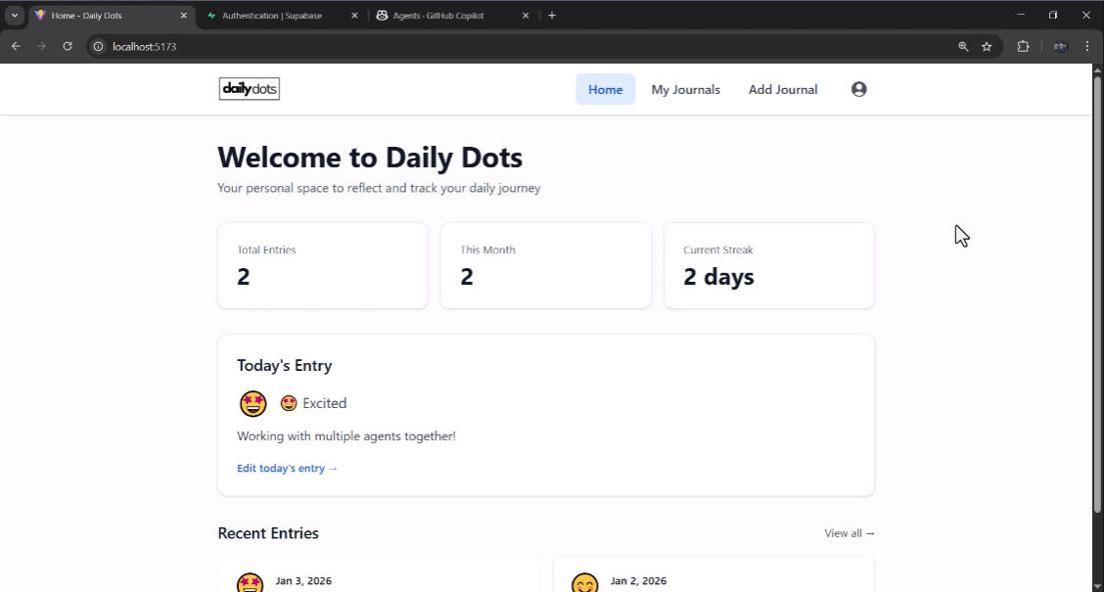The width and height of the screenshot is (1104, 592).
Task: Click the Jan 3, 2026 entry's star-struck emoji
Action: 250,582
